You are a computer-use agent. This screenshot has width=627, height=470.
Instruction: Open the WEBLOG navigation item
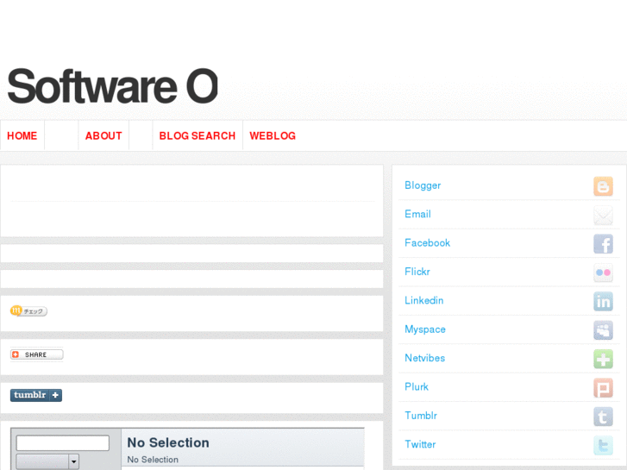pos(273,136)
